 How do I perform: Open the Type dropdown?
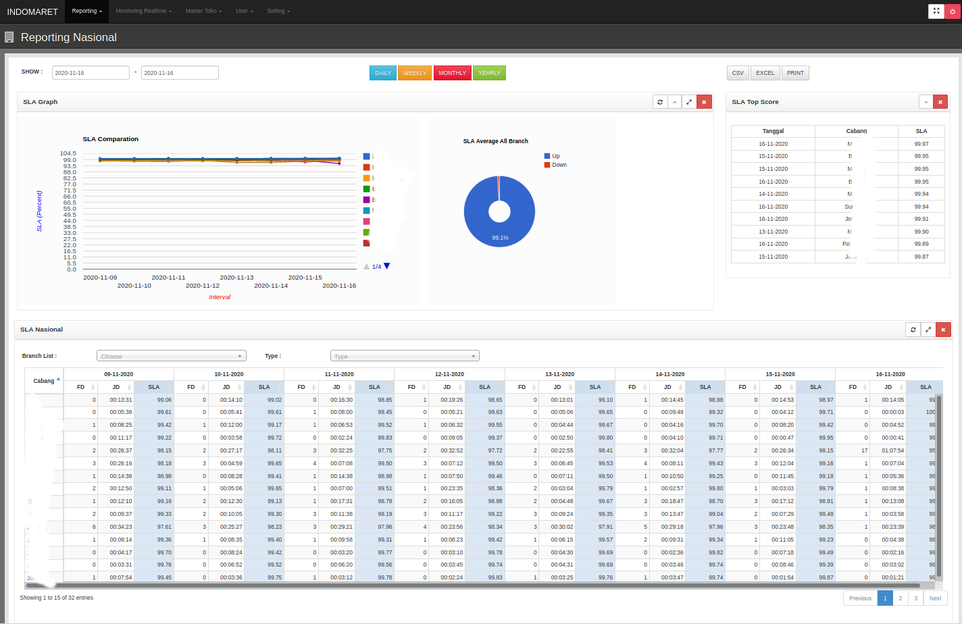(405, 356)
